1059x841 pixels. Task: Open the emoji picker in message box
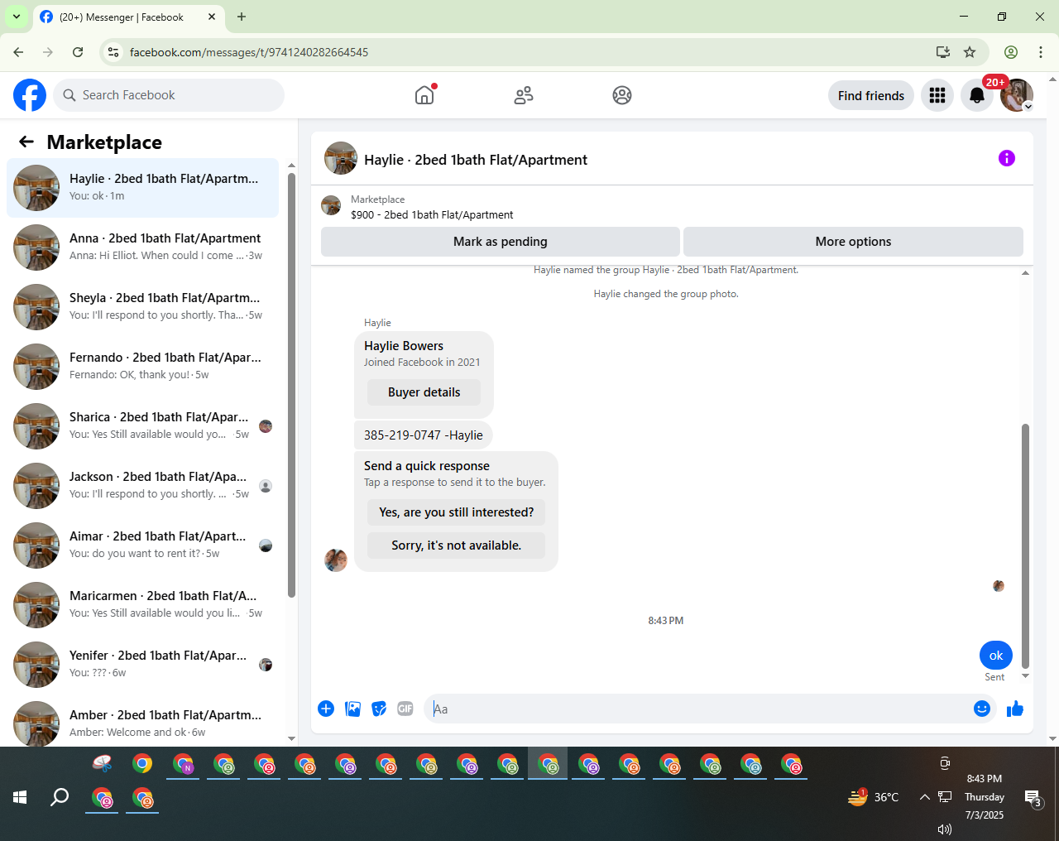[982, 709]
